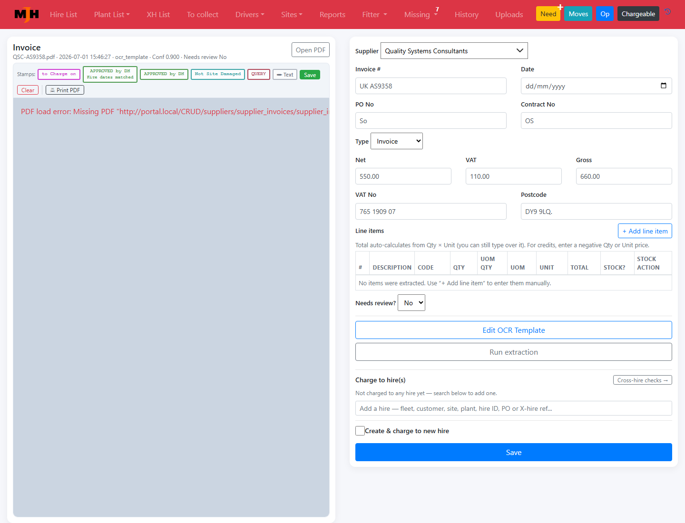Screen dimensions: 685x523
Task: Open the history clock icon in navbar
Action: [x=668, y=12]
